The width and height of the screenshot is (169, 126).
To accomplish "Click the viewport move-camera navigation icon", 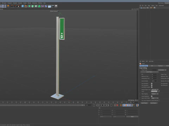I will pyautogui.click(x=132, y=9).
